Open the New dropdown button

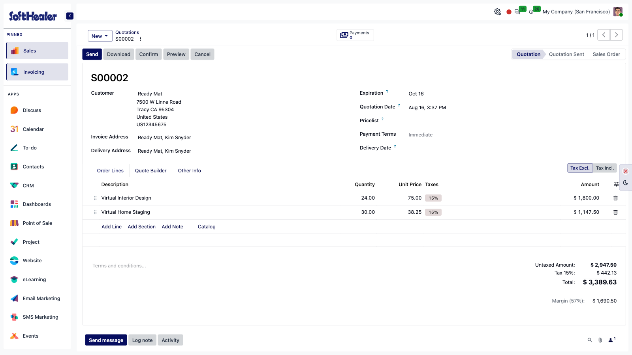point(100,36)
